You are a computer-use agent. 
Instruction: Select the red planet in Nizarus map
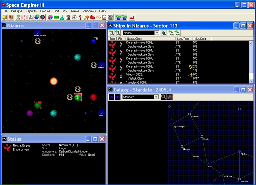pos(94,97)
